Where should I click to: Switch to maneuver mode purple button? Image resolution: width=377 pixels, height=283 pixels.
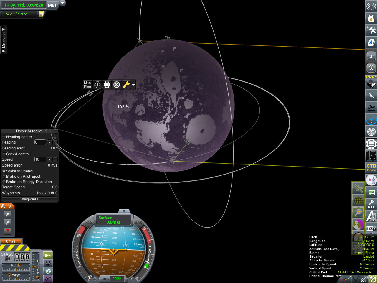[x=48, y=279]
